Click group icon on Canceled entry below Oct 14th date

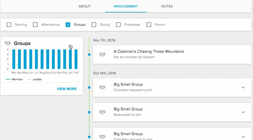point(102,87)
